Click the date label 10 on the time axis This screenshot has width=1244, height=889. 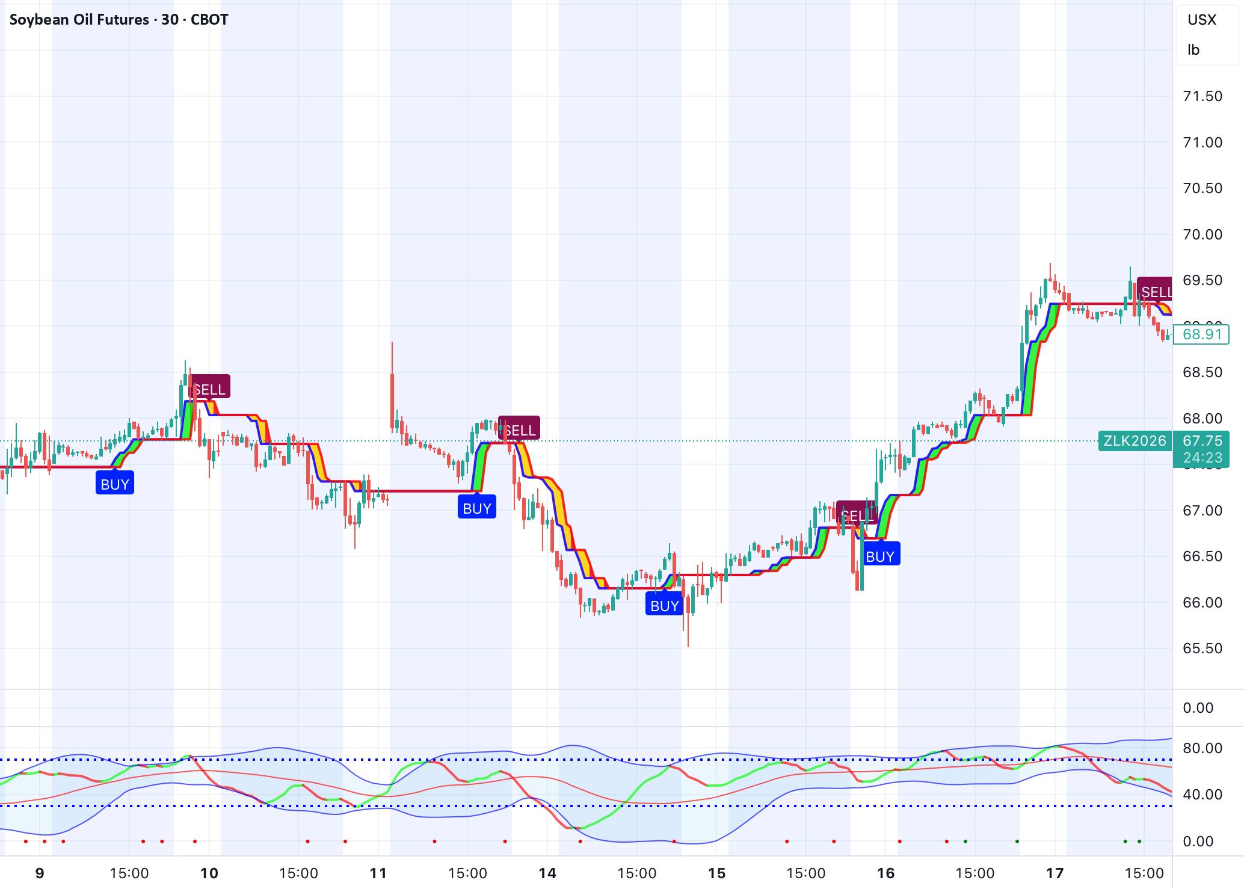point(209,873)
